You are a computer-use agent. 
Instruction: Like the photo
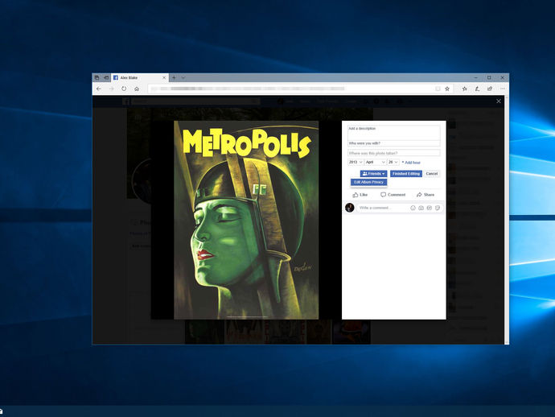[360, 195]
